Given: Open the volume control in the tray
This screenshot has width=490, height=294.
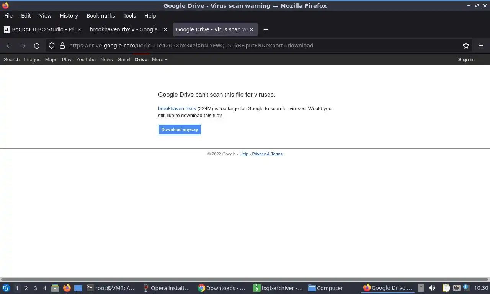Looking at the screenshot, I should click(x=432, y=288).
